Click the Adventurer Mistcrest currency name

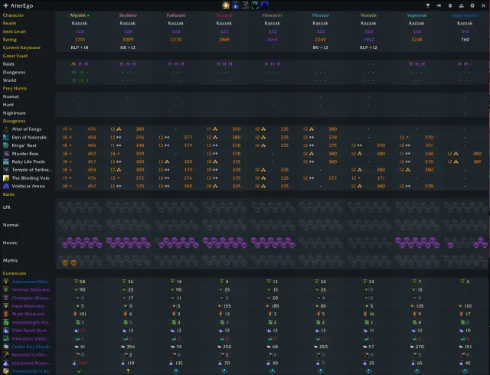click(31, 282)
